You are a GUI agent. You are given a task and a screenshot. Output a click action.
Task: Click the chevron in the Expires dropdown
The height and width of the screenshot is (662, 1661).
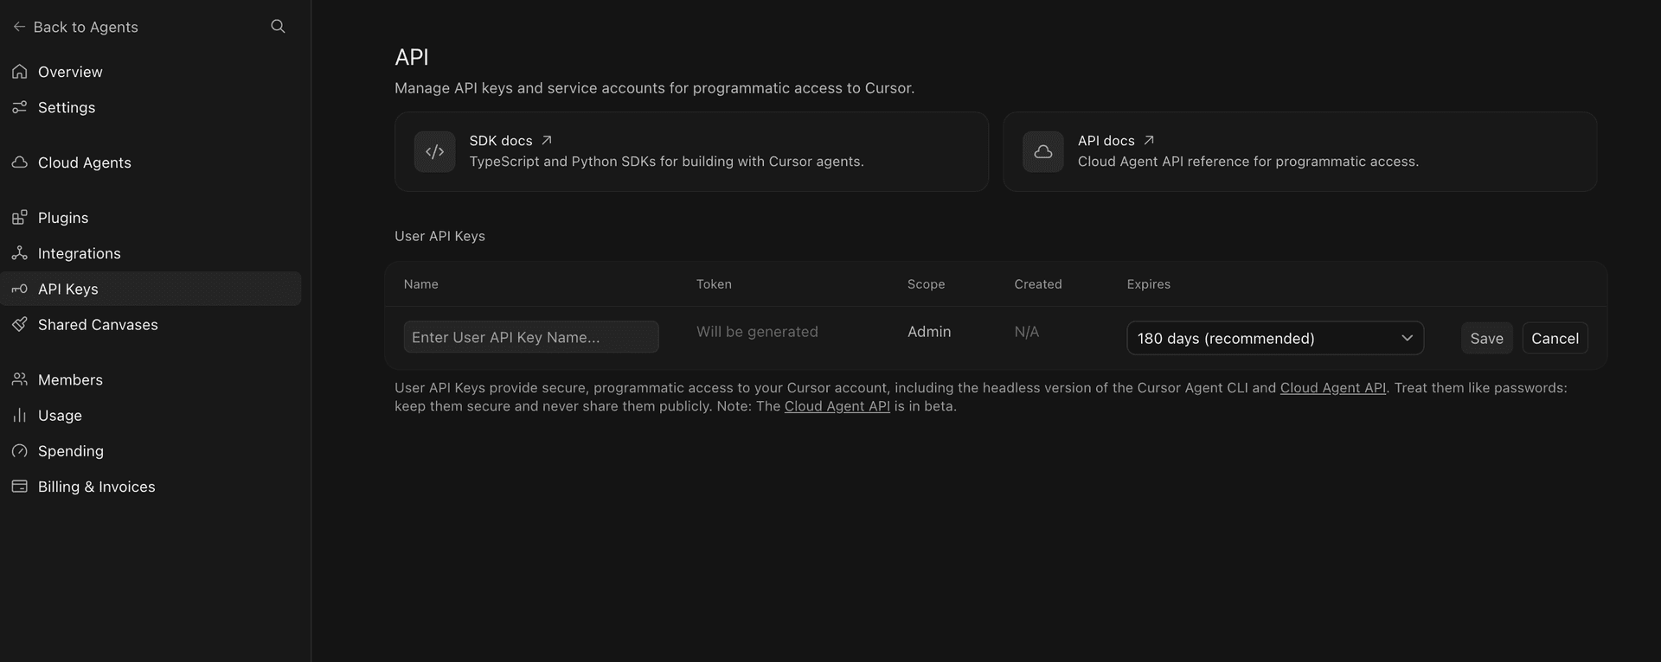click(1407, 338)
